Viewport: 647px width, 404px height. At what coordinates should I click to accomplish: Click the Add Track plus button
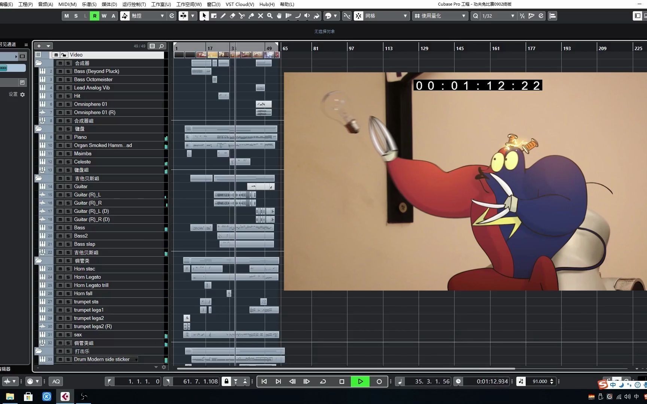39,46
